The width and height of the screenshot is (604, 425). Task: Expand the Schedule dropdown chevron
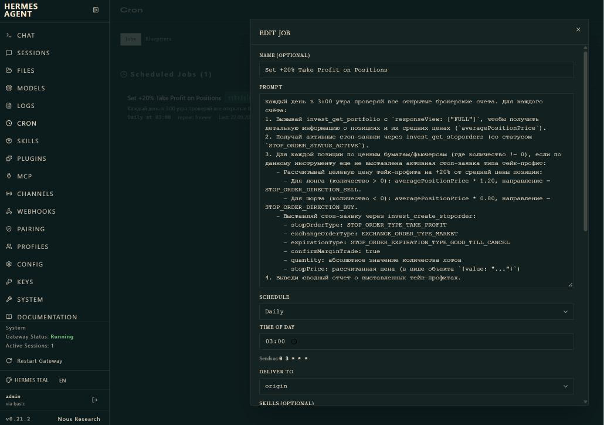coord(565,312)
